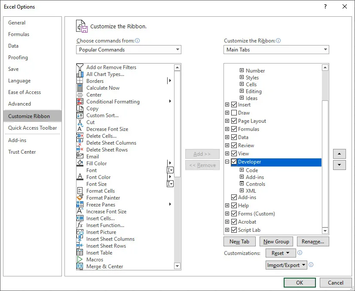
Task: Select the Trust Center category
Action: coord(22,152)
